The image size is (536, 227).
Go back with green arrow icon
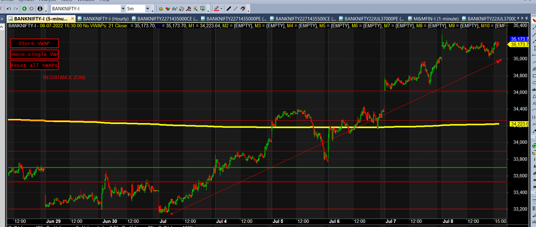tap(25, 8)
